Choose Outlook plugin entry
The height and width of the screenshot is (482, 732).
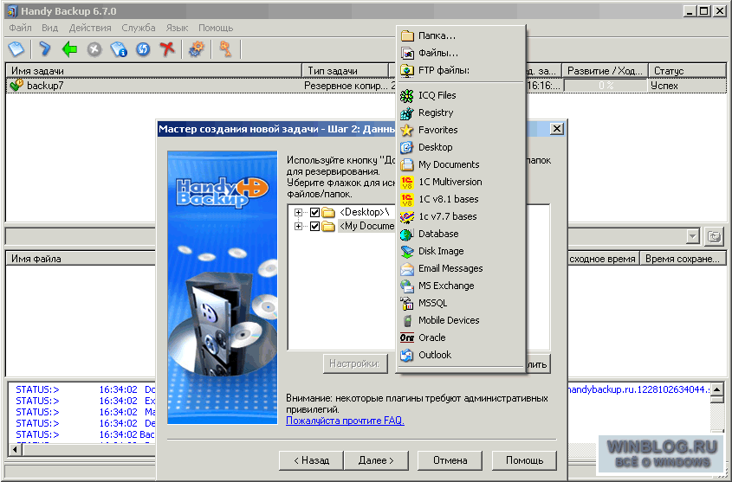click(460, 355)
